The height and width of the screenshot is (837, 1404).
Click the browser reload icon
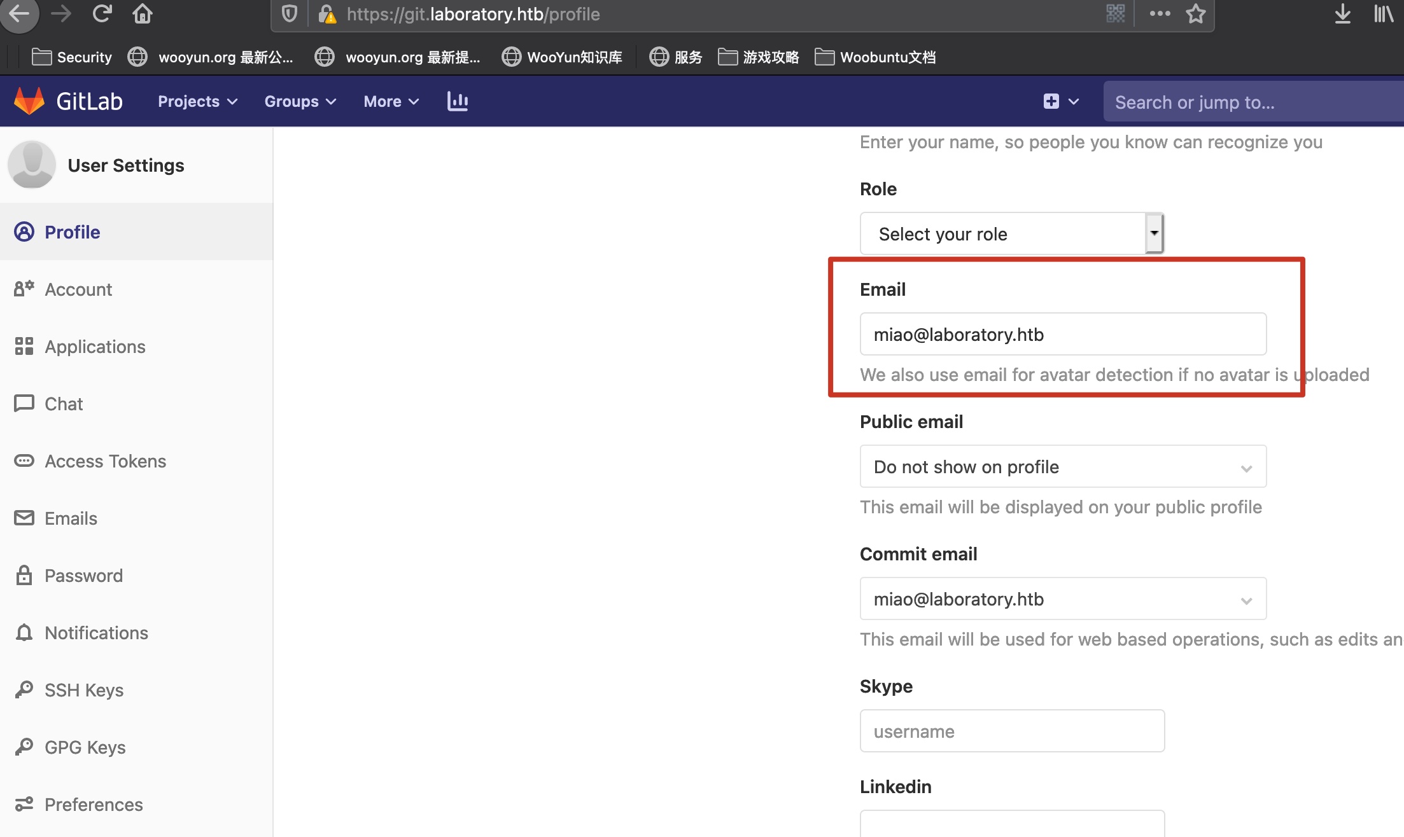coord(102,13)
